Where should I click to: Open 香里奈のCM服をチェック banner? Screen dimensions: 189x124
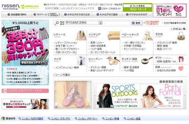pos(25,104)
